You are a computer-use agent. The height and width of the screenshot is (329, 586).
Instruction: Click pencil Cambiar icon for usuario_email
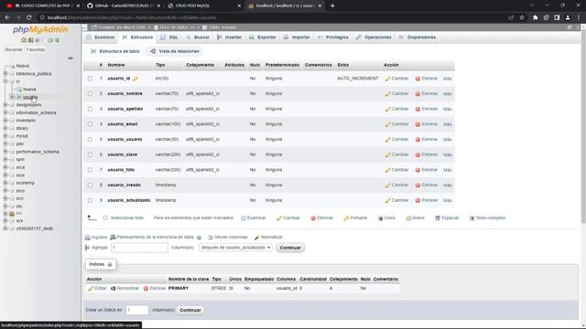[x=387, y=124]
